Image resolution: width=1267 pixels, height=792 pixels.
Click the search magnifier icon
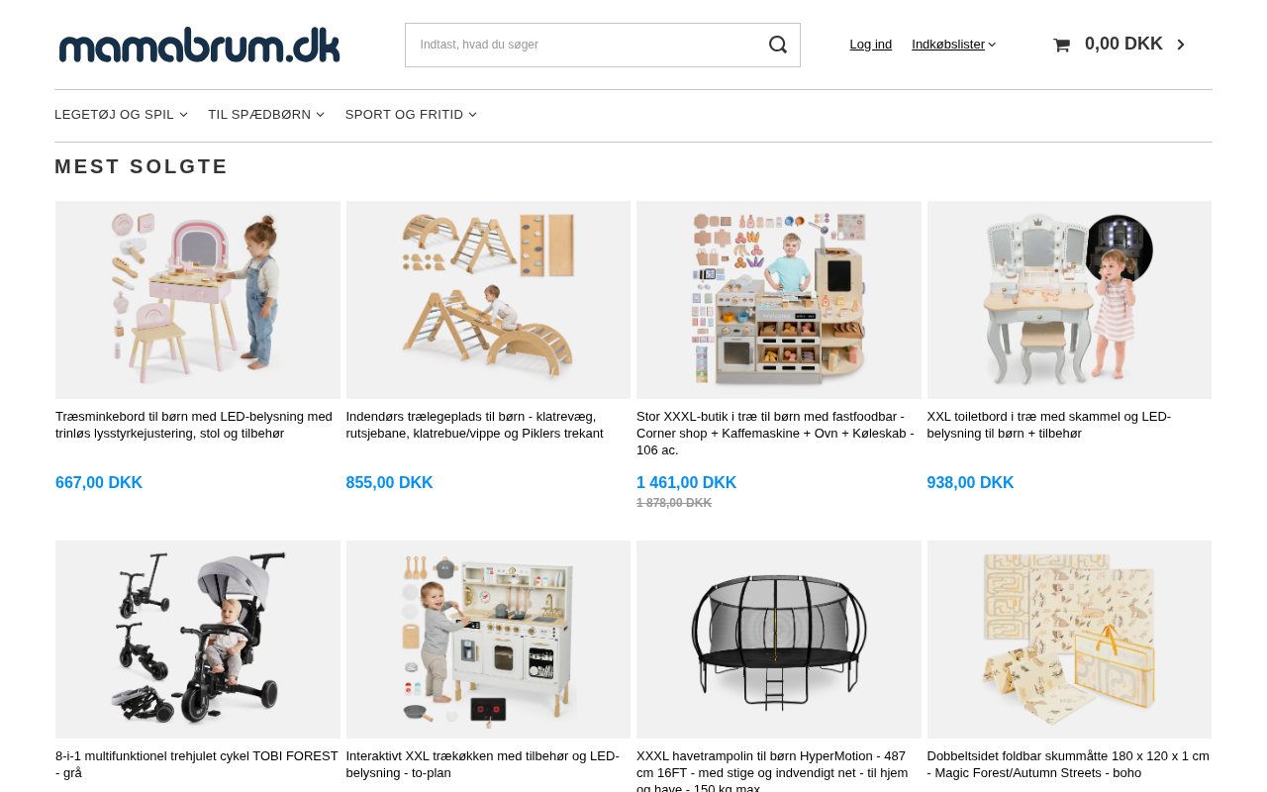coord(778,45)
